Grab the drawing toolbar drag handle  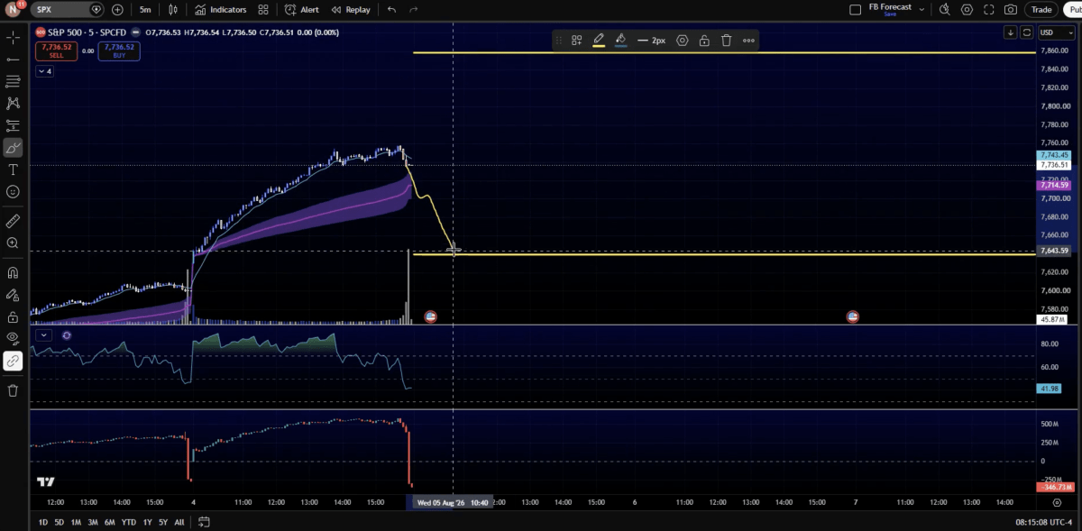point(558,40)
